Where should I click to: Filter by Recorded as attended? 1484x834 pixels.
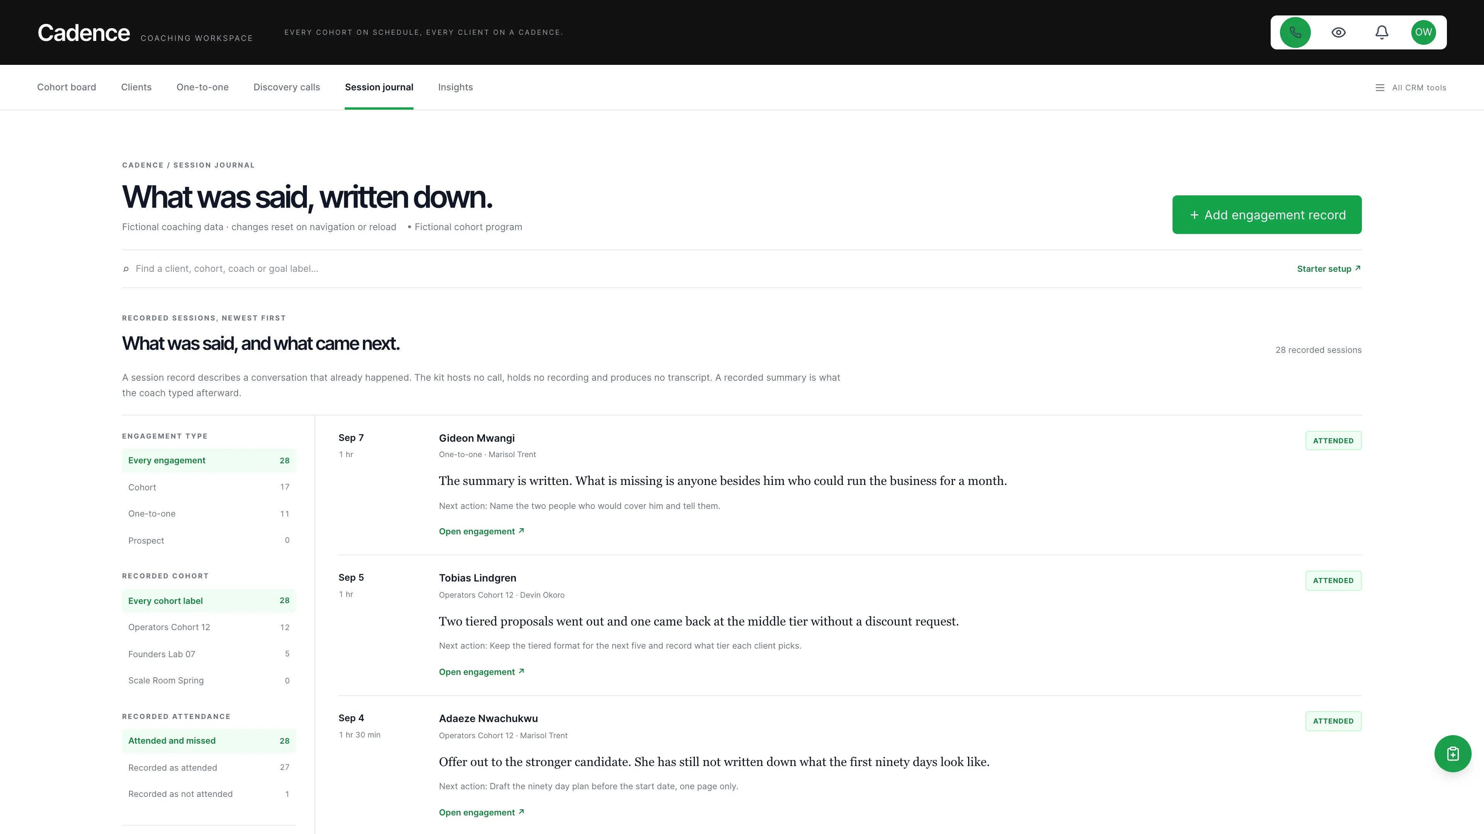[209, 767]
